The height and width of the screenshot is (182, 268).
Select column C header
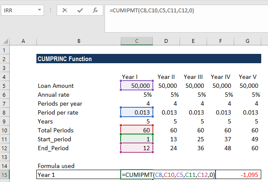coord(137,41)
